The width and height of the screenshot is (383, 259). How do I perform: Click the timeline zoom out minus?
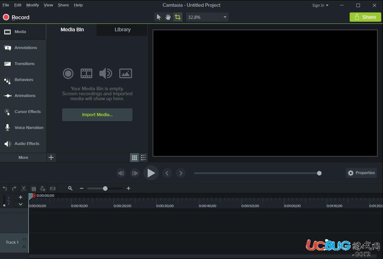click(82, 188)
